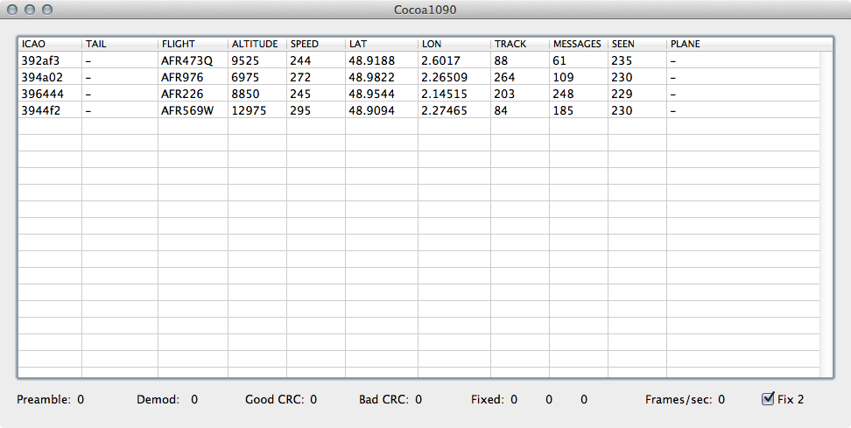Click track value 203
This screenshot has height=428, width=851.
click(x=505, y=94)
